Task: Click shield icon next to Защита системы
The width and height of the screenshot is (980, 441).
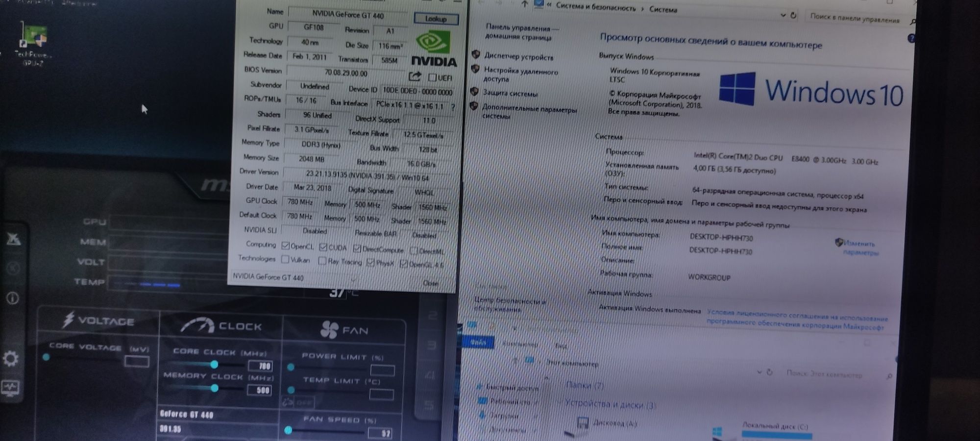Action: click(474, 92)
